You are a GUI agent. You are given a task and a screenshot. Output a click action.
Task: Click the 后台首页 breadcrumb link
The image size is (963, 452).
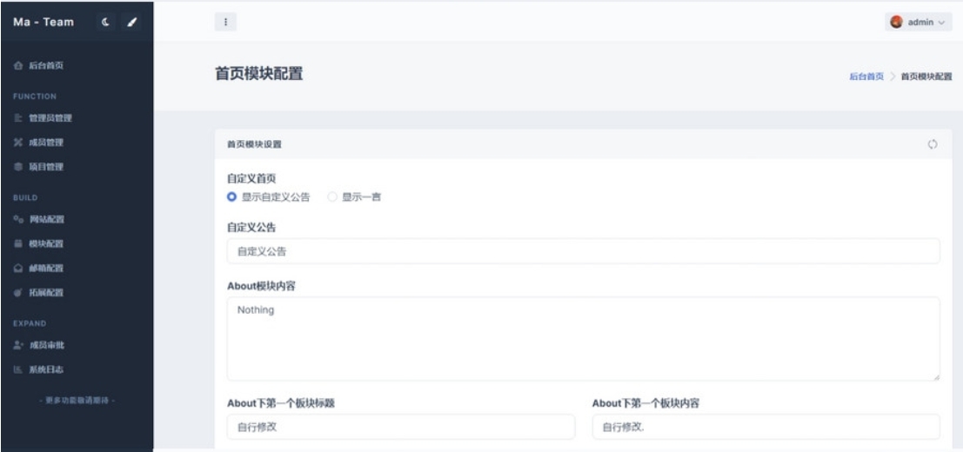866,76
